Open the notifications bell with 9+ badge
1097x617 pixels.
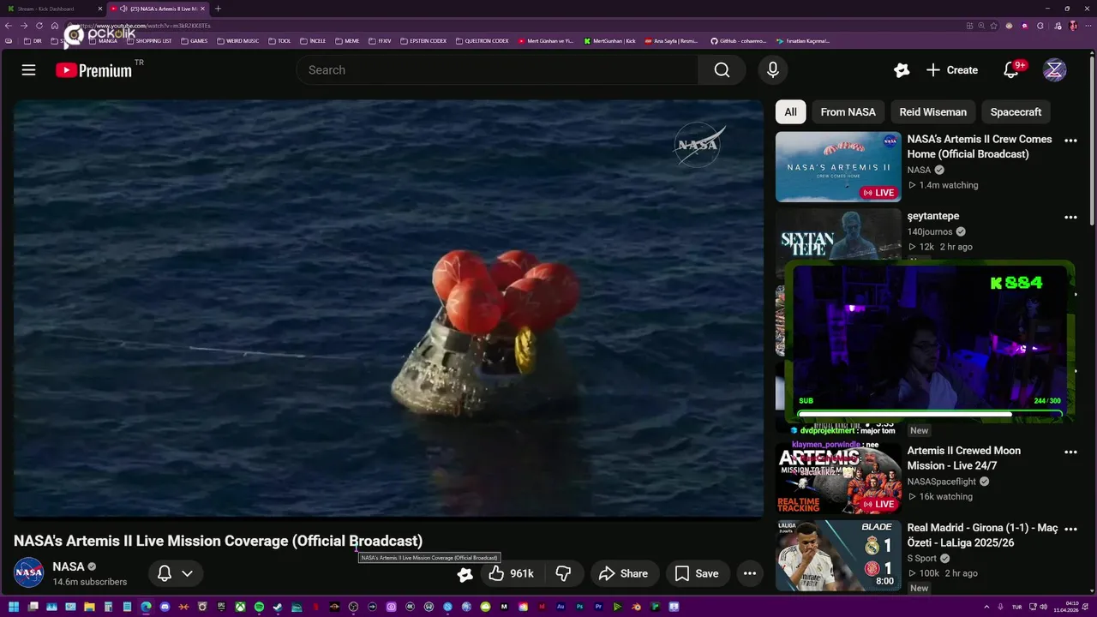point(1012,70)
